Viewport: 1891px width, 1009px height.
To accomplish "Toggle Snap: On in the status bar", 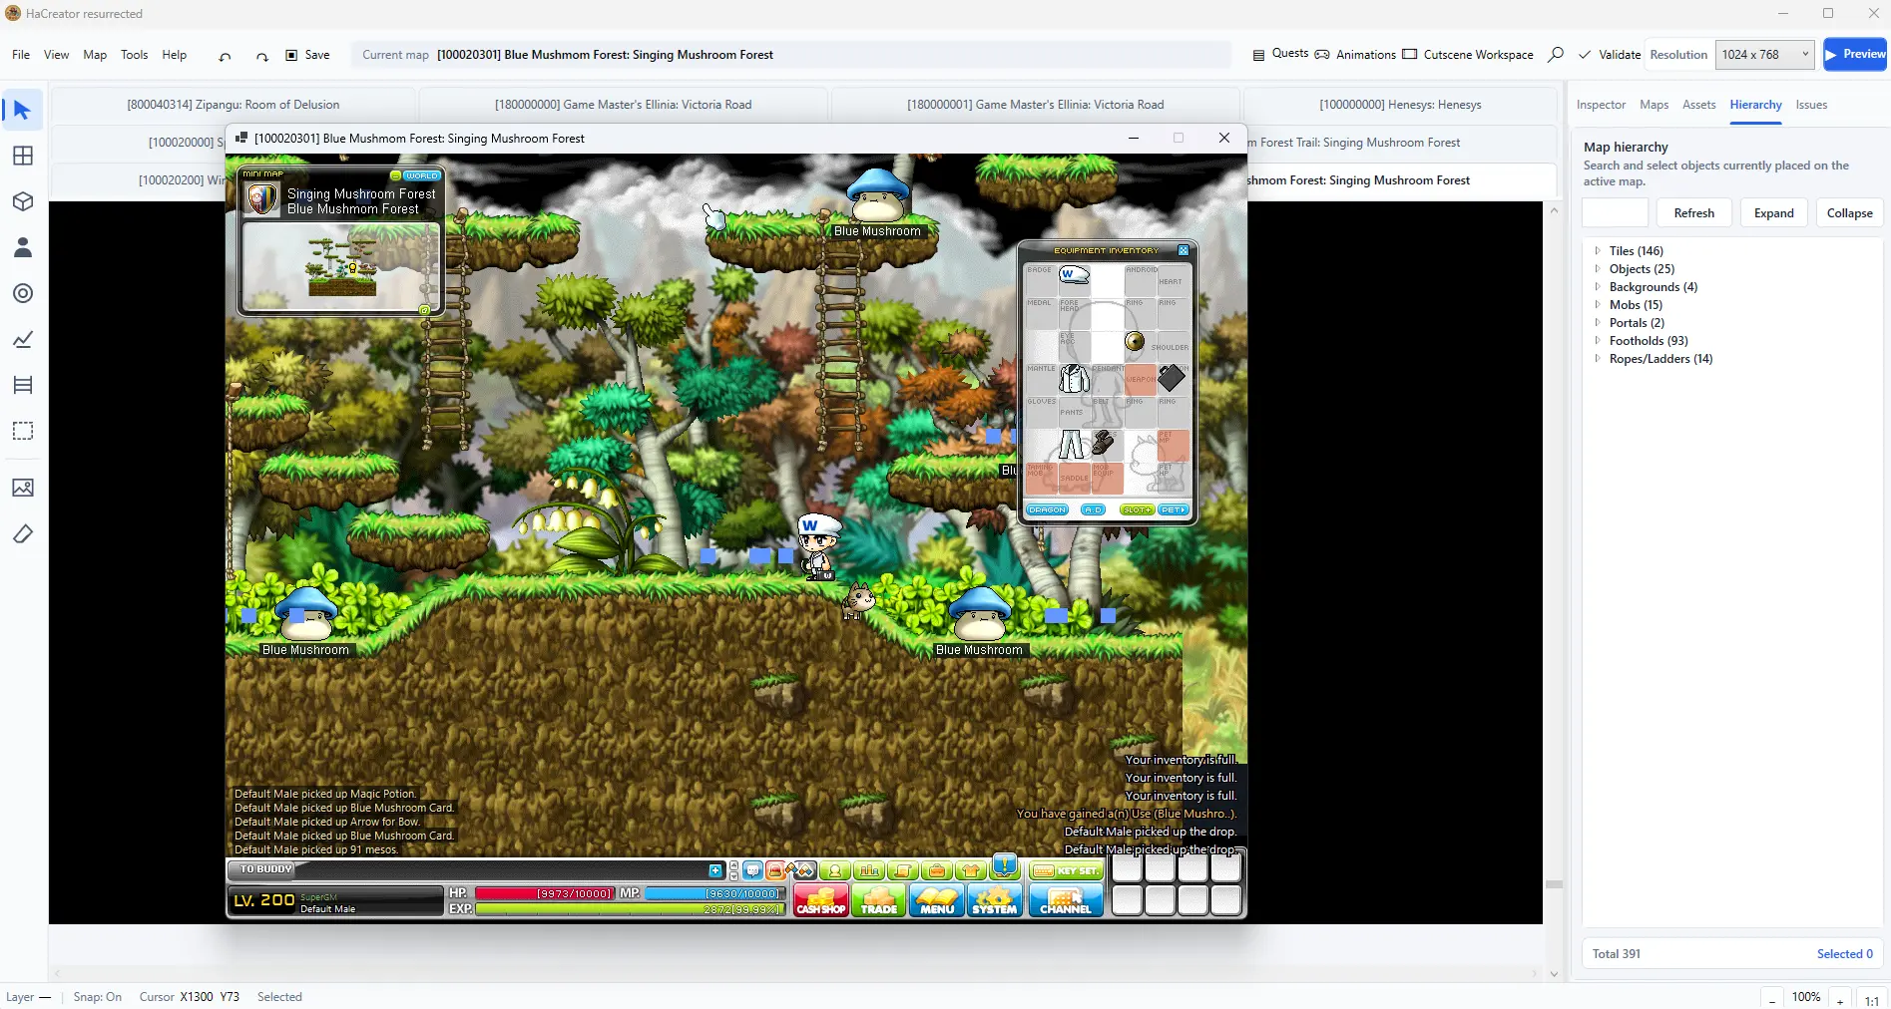I will (x=97, y=997).
